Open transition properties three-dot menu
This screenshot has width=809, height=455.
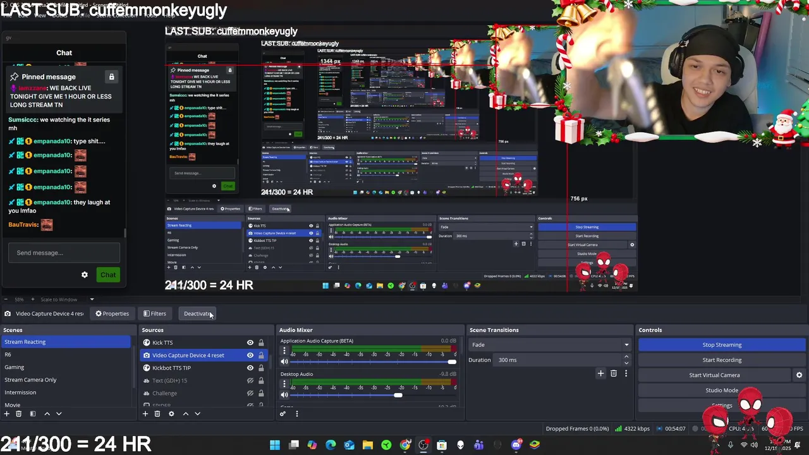pos(626,373)
